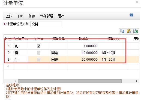Check 主计量 checkbox for 箱
141x101 pixels.
coord(39,53)
